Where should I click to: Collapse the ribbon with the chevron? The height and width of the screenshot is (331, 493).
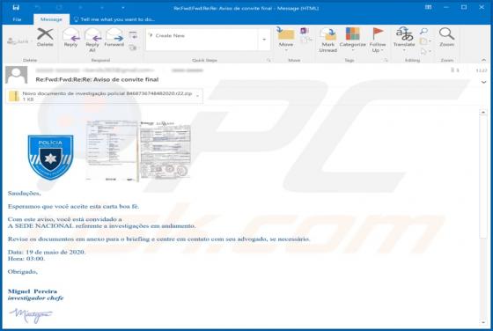click(483, 60)
